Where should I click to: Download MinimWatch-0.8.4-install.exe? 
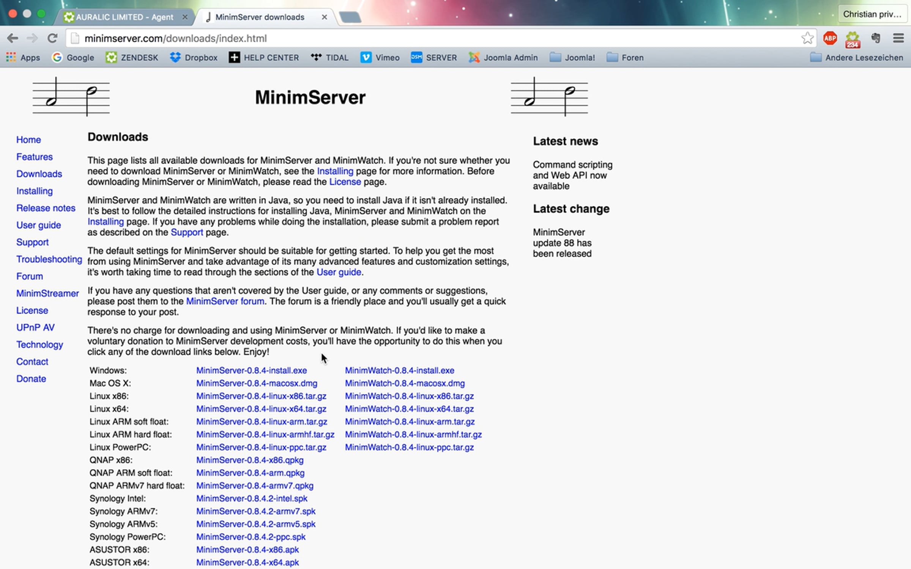(399, 370)
